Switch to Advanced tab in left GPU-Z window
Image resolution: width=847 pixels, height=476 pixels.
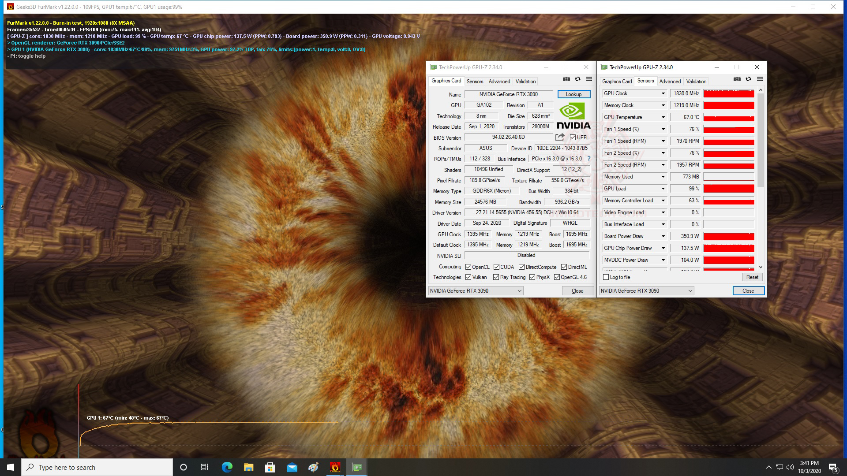tap(499, 82)
